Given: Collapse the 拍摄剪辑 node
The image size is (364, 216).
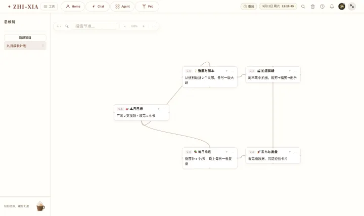Looking at the screenshot, I should [290, 71].
